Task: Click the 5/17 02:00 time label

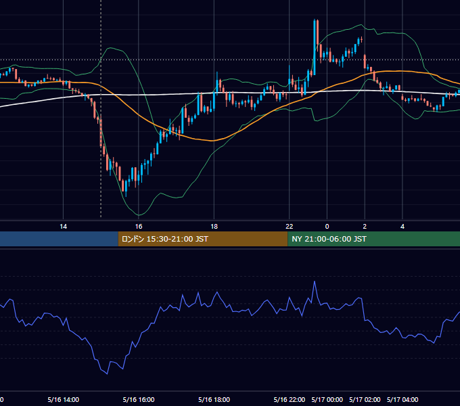Action: coord(365,399)
